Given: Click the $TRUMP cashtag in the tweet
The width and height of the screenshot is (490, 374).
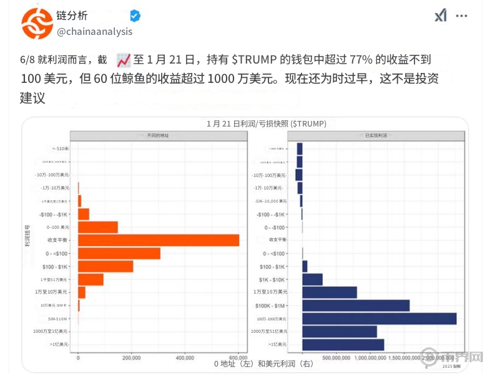Looking at the screenshot, I should (254, 59).
